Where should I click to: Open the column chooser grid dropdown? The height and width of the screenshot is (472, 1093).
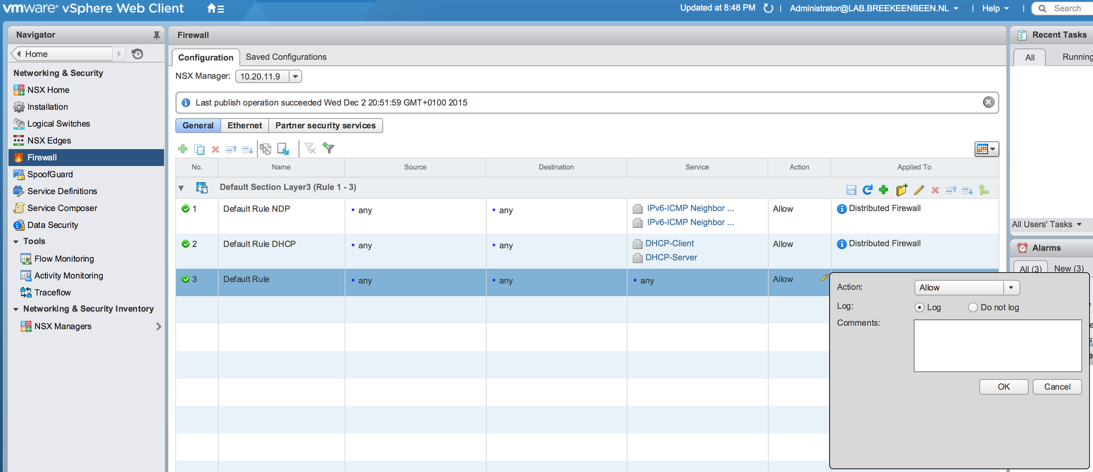point(986,149)
